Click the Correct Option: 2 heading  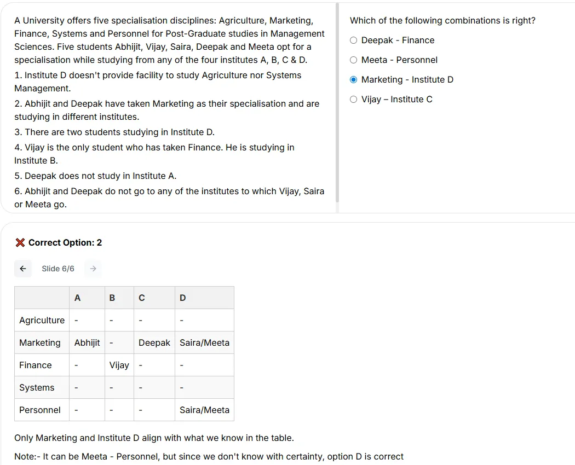[x=65, y=242]
